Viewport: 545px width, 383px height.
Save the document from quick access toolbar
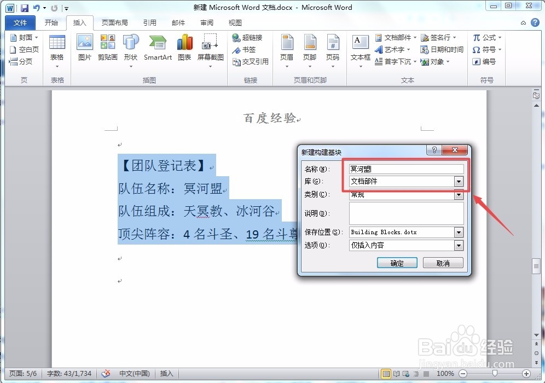(24, 8)
